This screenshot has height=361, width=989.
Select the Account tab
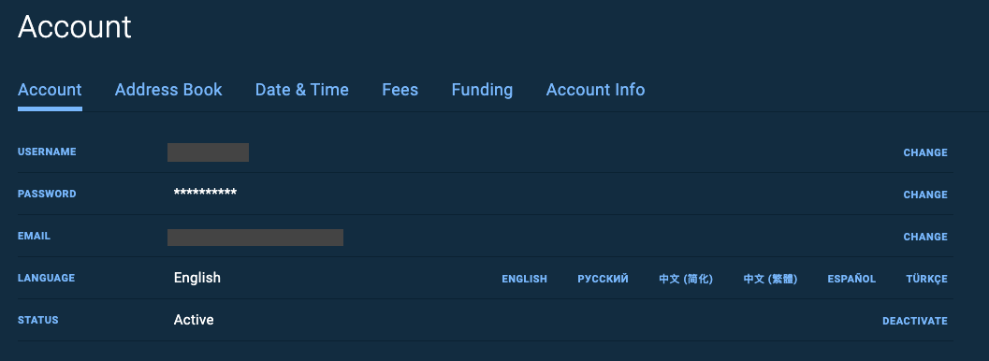point(50,90)
